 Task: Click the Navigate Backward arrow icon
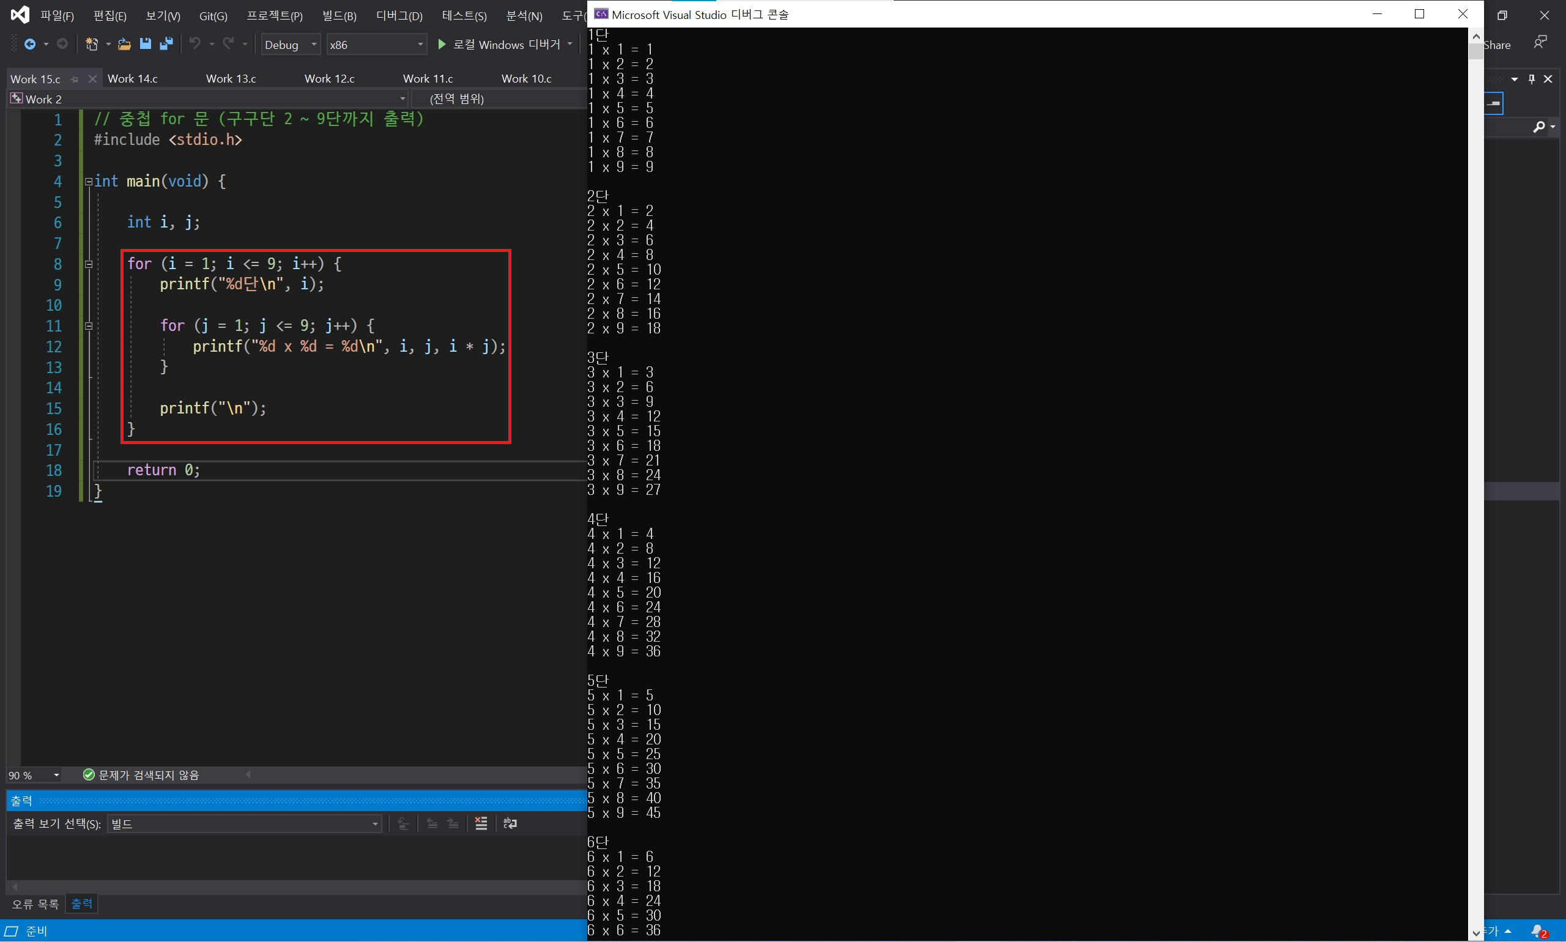click(29, 45)
